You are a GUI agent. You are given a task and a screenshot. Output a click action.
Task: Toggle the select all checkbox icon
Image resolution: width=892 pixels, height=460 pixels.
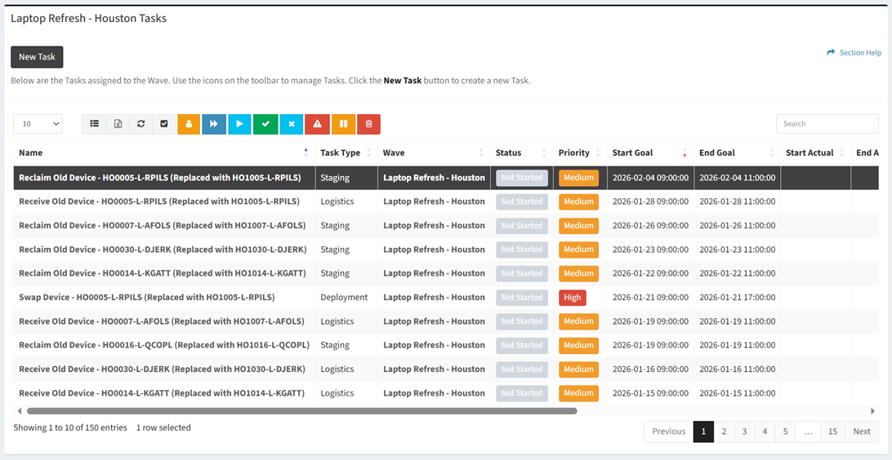coord(164,124)
